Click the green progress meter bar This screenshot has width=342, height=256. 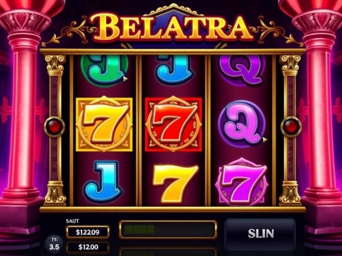pos(168,230)
